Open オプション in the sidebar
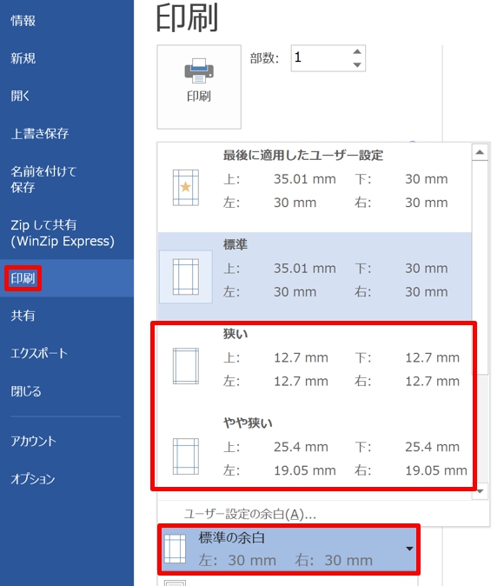Screen dimensions: 504x586 [x=33, y=479]
